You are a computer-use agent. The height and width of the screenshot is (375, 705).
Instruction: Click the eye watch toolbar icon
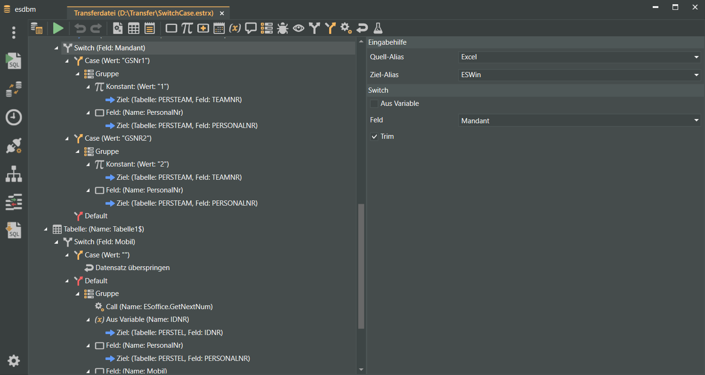click(x=299, y=28)
